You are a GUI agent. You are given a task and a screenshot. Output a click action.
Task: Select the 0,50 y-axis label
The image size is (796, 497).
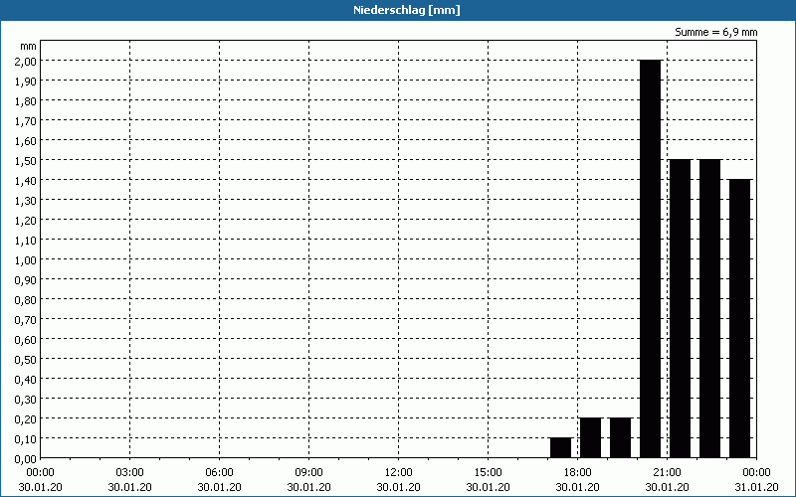(26, 359)
